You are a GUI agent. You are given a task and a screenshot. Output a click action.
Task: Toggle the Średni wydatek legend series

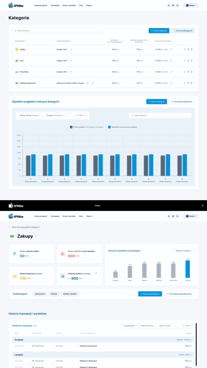click(x=86, y=127)
